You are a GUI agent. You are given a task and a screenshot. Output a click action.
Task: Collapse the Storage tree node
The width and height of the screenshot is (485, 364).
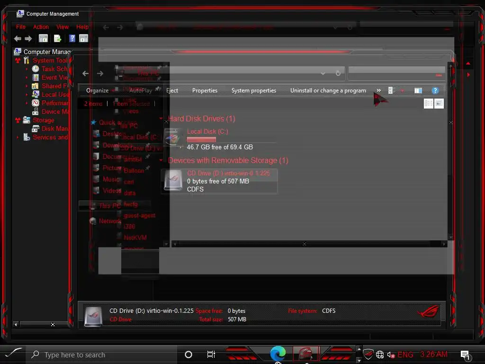(18, 120)
